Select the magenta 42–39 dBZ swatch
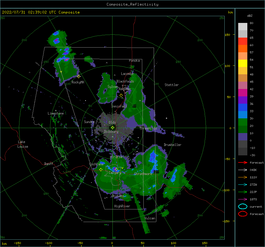Viewport: 265px width, 247px height. 243,93
